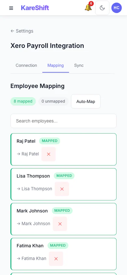The height and width of the screenshot is (275, 127).
Task: Click the Auto-Map button
Action: (86, 101)
